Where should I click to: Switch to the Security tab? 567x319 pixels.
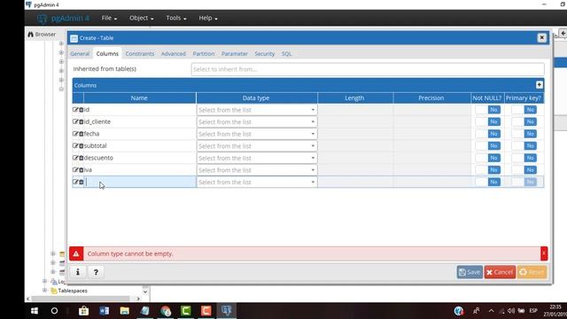pyautogui.click(x=265, y=53)
